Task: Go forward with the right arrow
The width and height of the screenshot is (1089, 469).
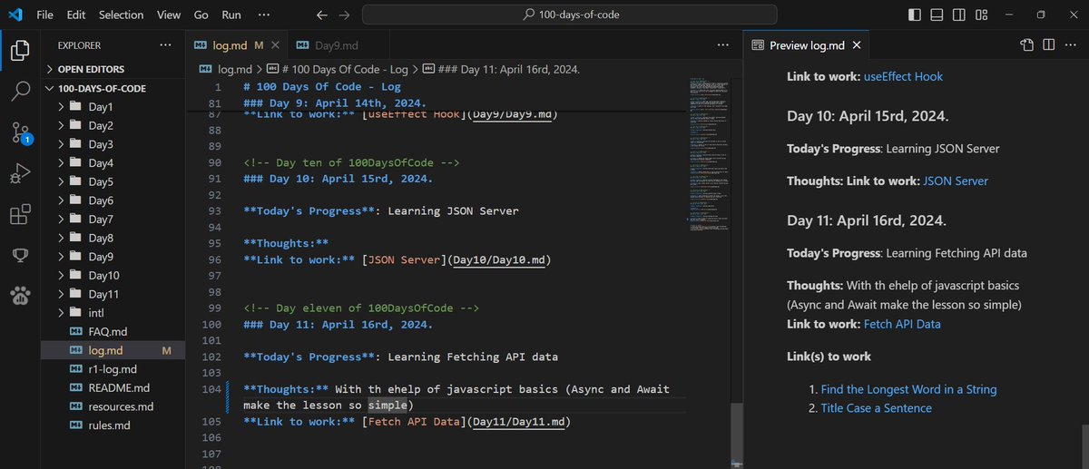Action: point(344,15)
